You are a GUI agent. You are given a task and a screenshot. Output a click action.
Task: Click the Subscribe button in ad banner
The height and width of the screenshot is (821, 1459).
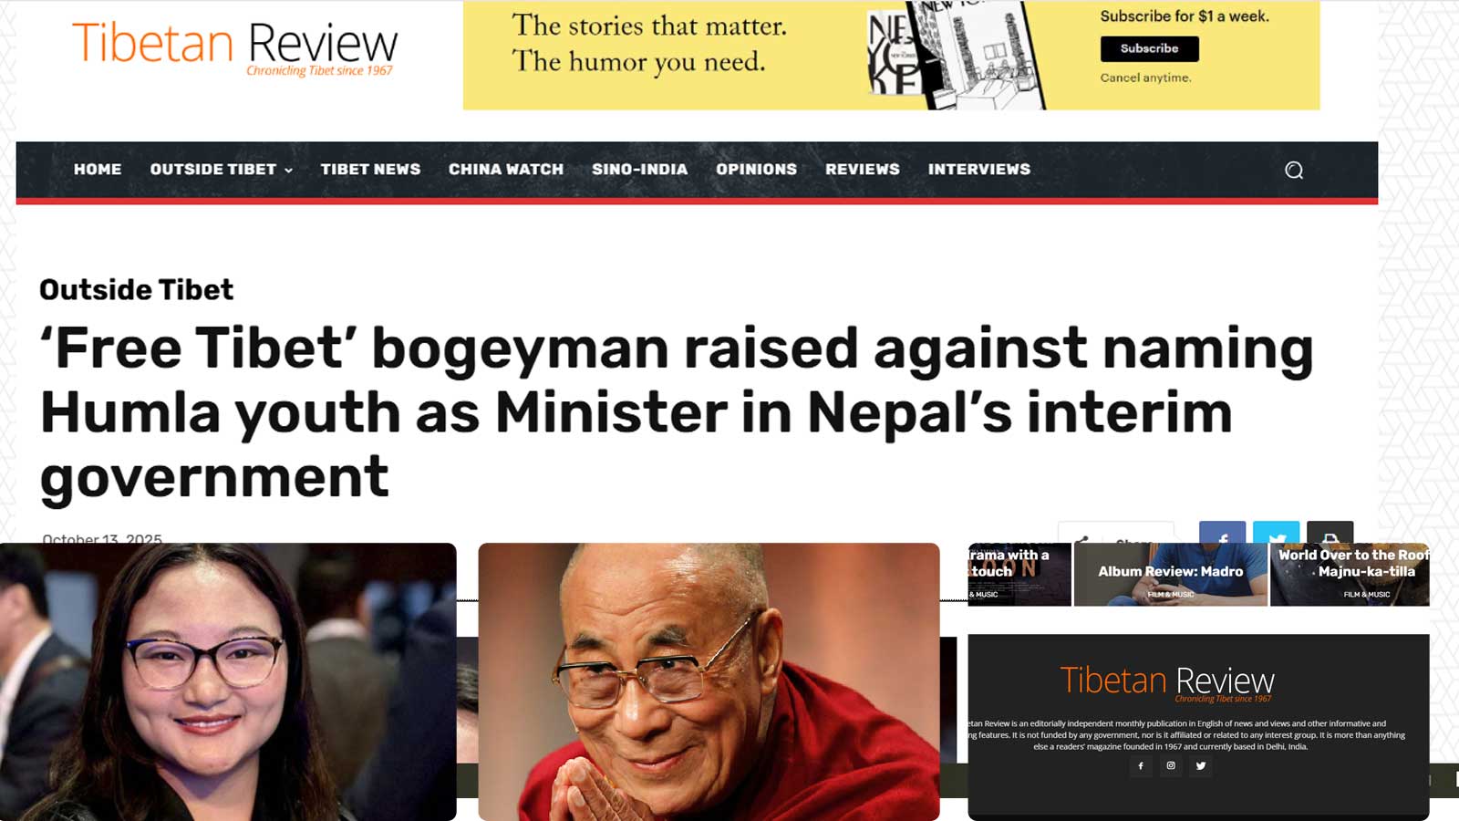click(1149, 48)
